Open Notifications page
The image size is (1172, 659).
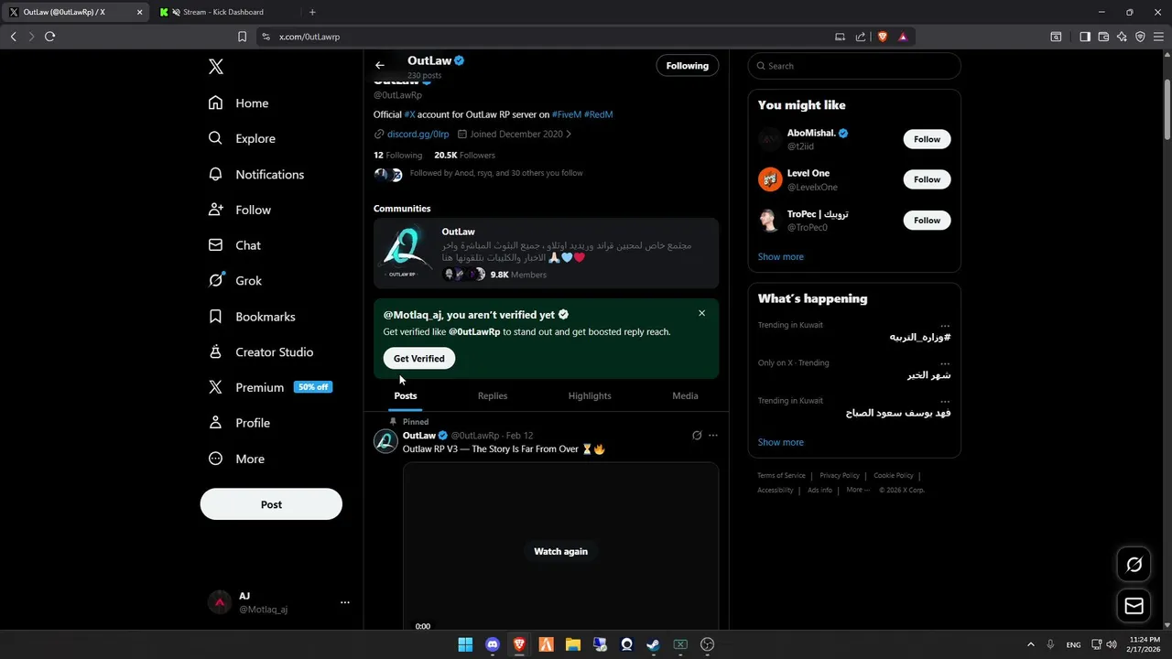256,174
